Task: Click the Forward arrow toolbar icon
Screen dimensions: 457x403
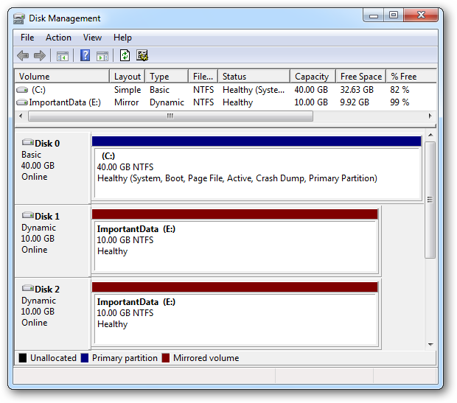Action: point(40,55)
